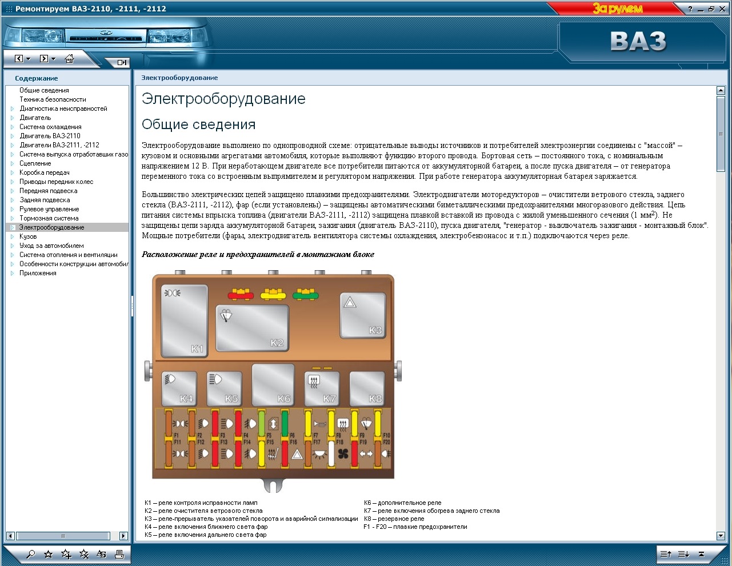Image resolution: width=732 pixels, height=566 pixels.
Task: Click the Общие сведения heading in the article
Action: click(199, 125)
